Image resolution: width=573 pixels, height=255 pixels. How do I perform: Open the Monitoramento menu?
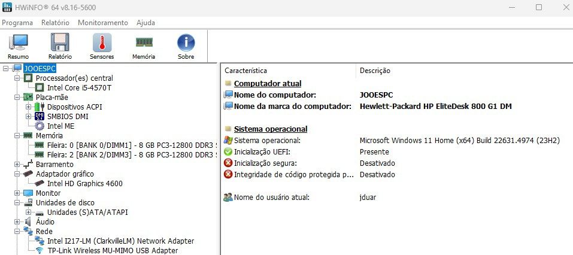(x=103, y=23)
